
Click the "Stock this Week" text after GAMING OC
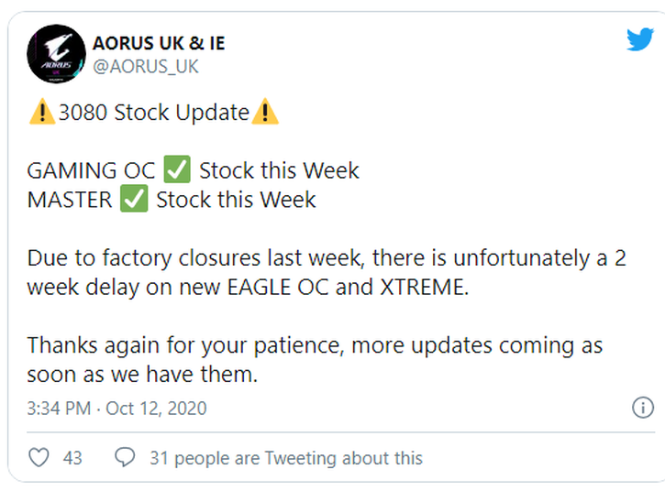[279, 170]
